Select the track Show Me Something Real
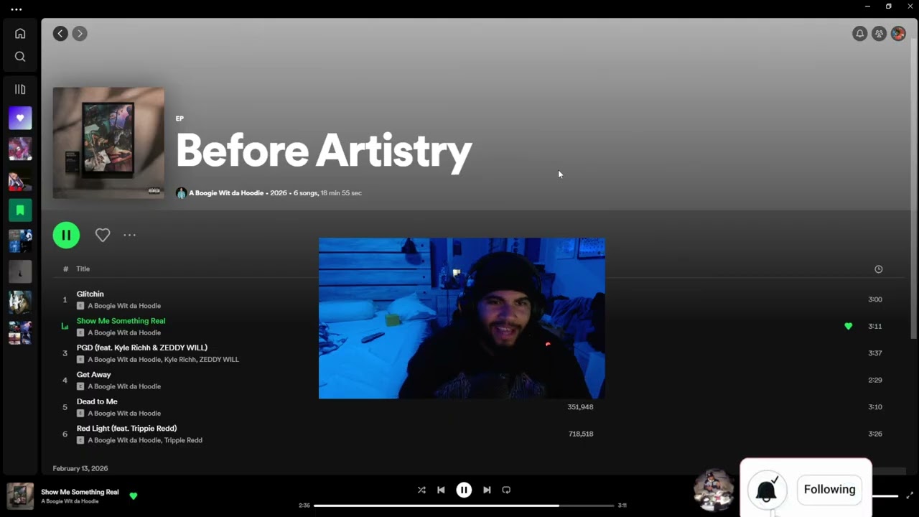Viewport: 919px width, 517px height. tap(121, 321)
